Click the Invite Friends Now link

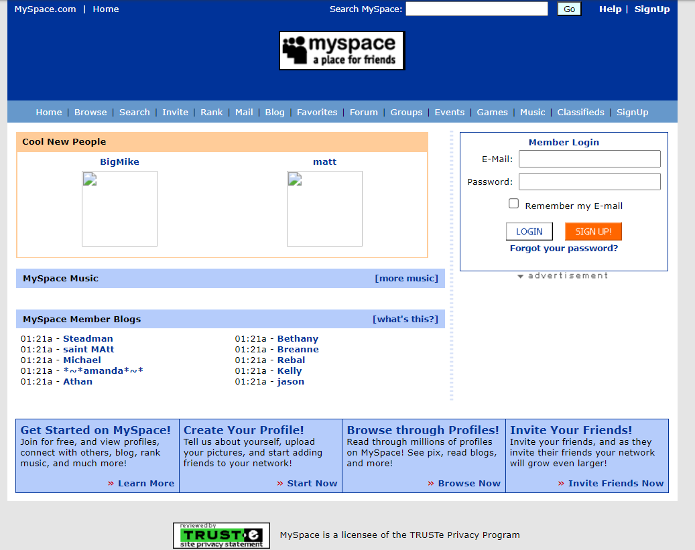click(616, 484)
